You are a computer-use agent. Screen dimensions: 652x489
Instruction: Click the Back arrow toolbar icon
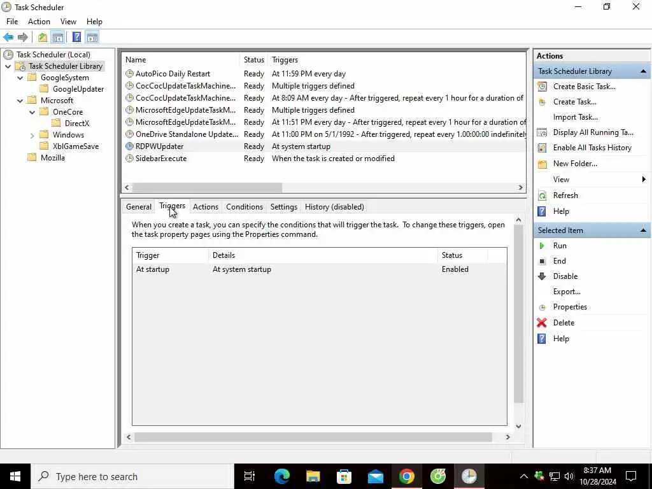click(8, 38)
